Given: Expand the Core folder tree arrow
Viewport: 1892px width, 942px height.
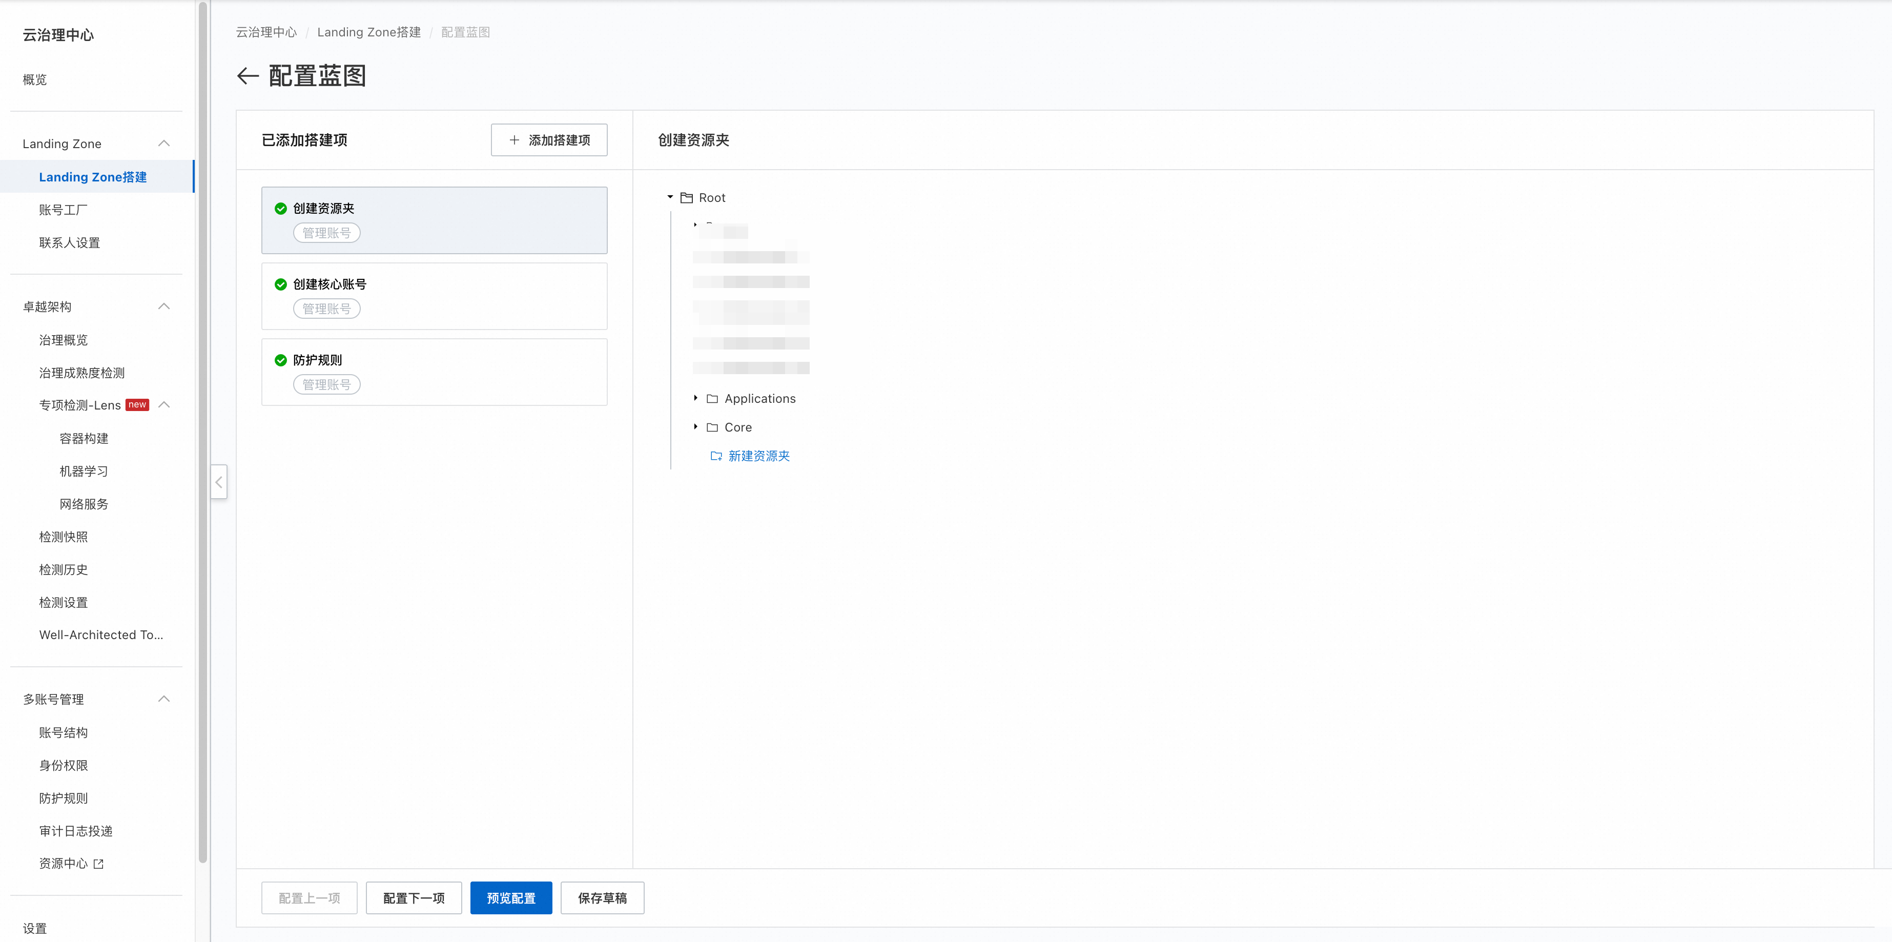Looking at the screenshot, I should point(695,426).
